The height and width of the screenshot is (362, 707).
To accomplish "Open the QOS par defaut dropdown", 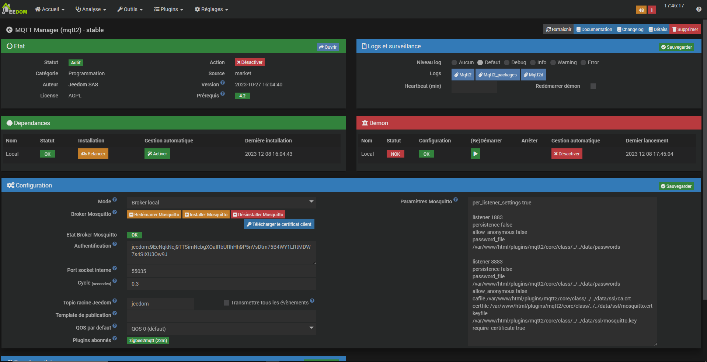I will (222, 328).
